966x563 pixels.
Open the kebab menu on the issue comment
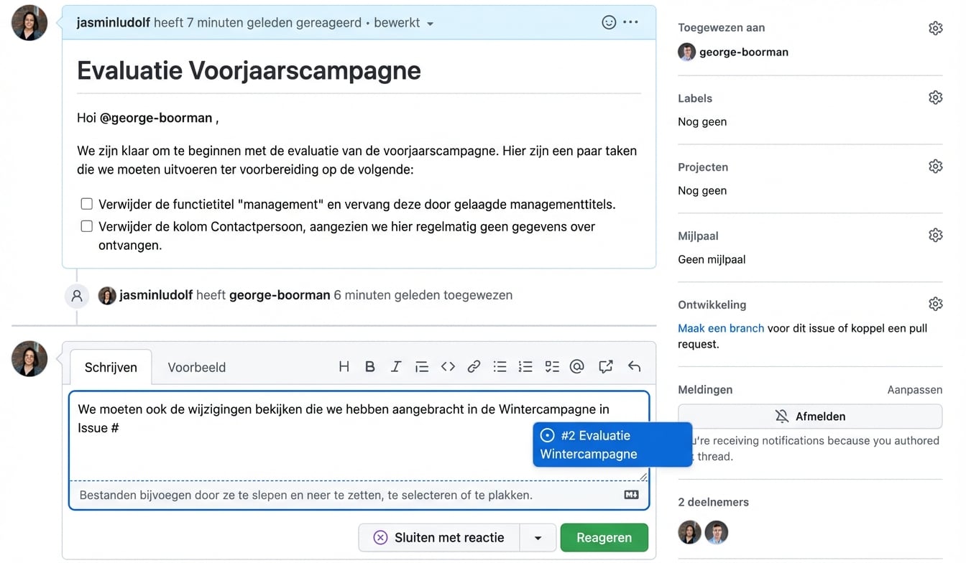[631, 22]
